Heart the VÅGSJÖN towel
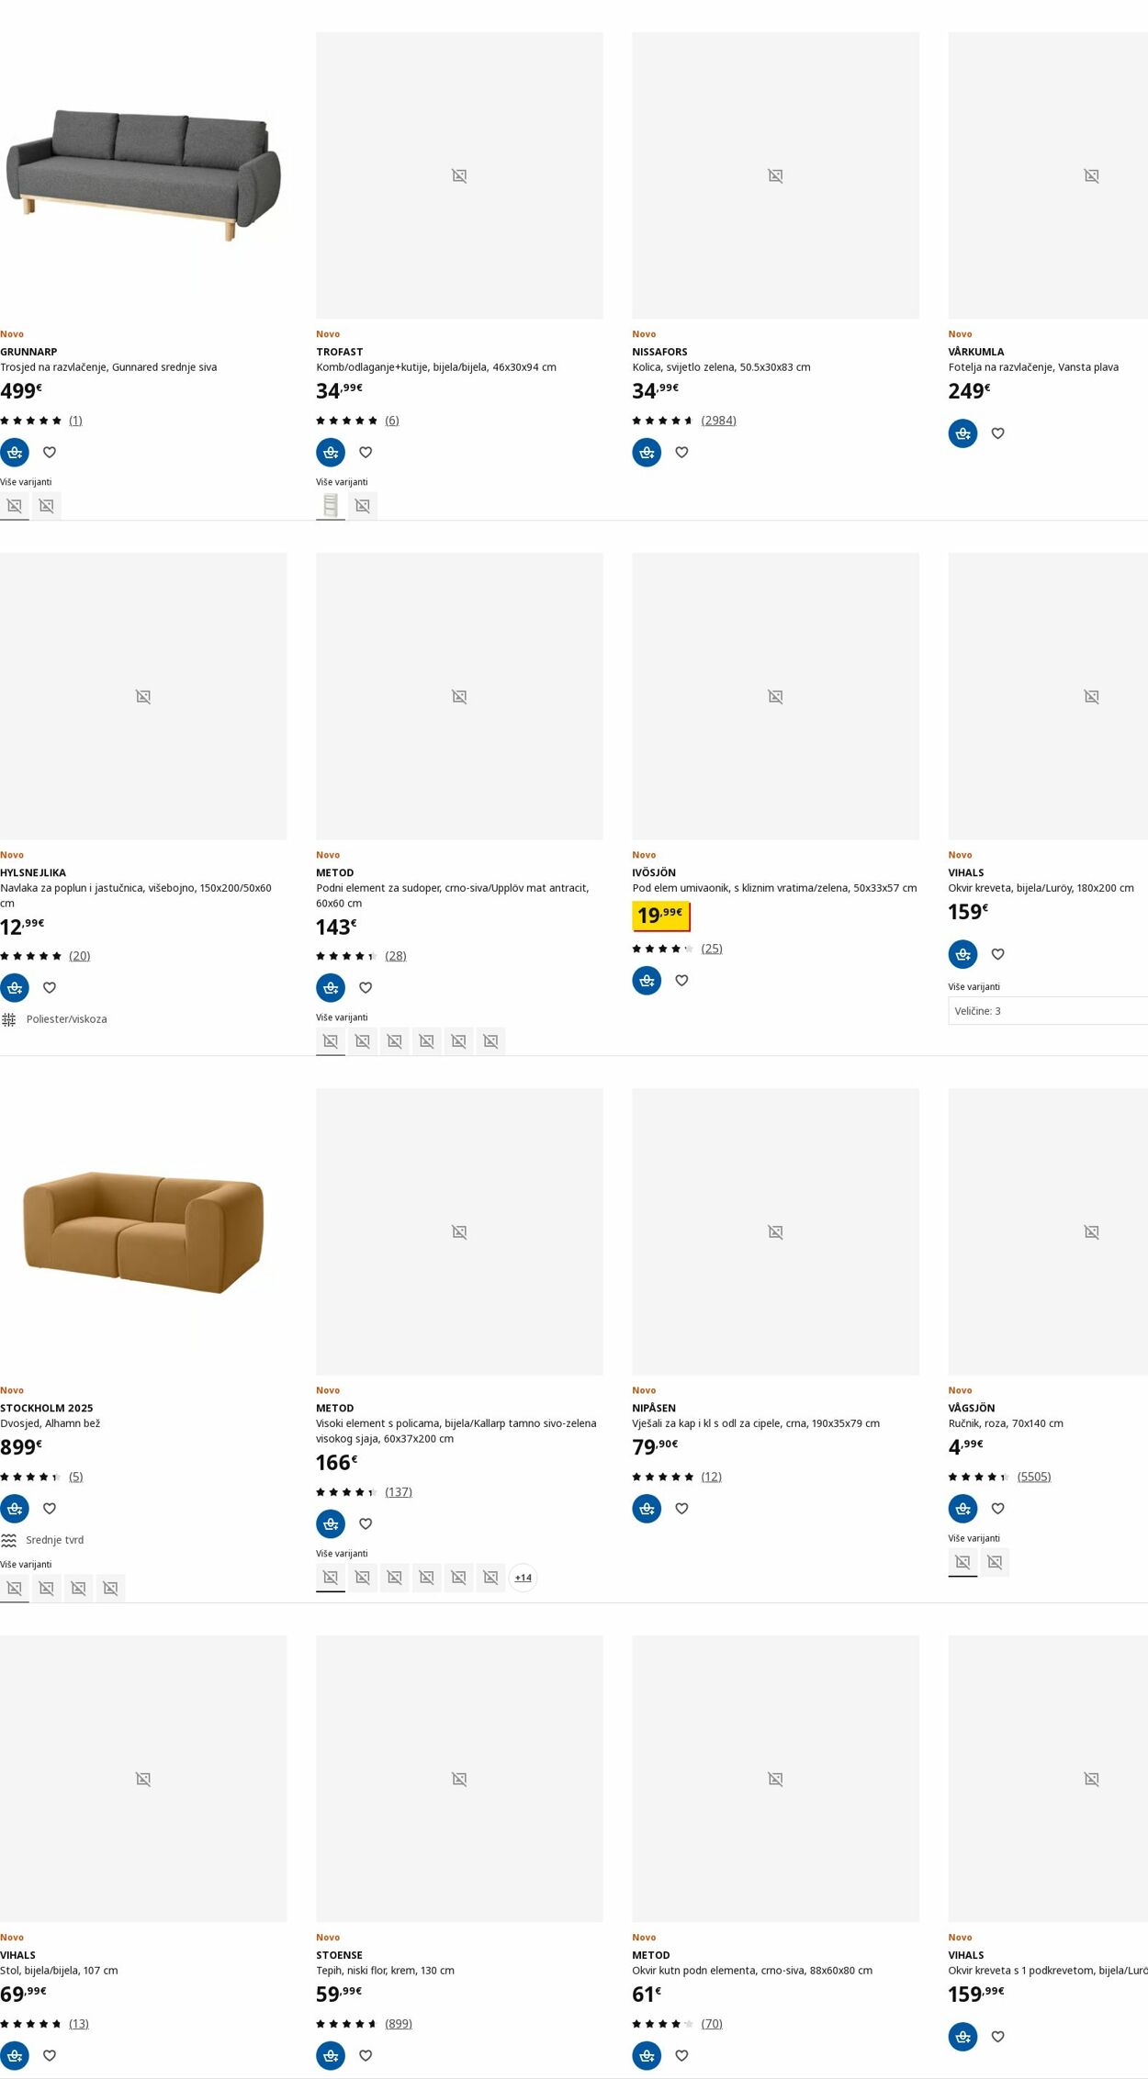 (997, 1508)
